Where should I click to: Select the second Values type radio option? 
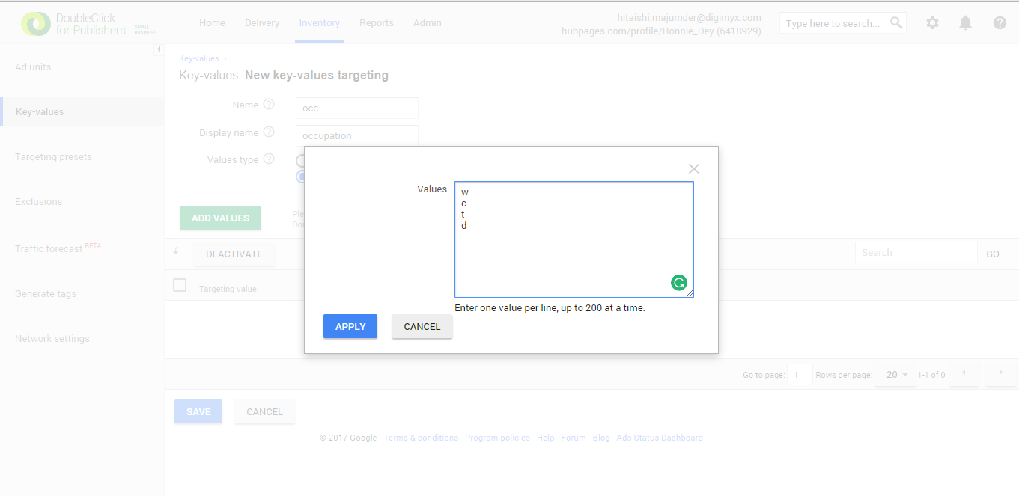point(302,176)
